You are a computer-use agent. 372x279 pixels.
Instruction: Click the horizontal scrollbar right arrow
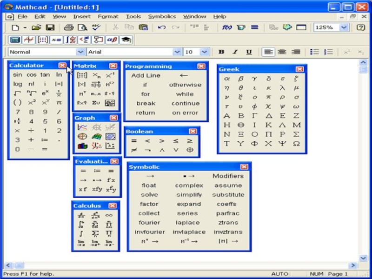click(x=353, y=265)
